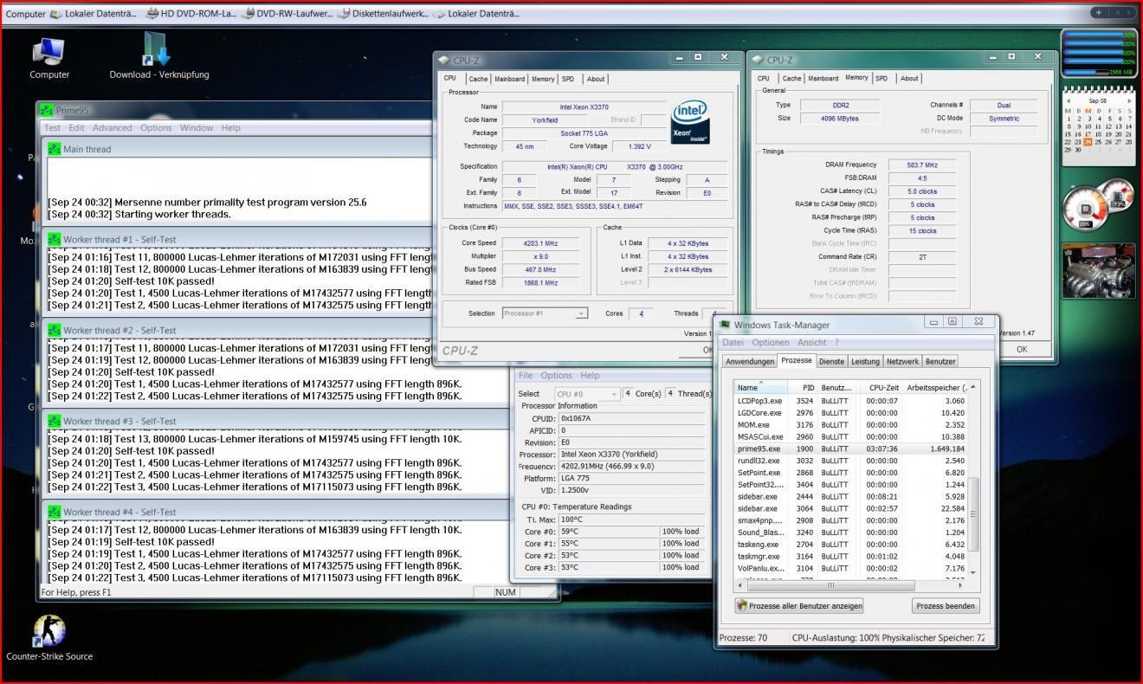This screenshot has height=684, width=1143.
Task: Sort processes by the Name column header
Action: pyautogui.click(x=760, y=387)
